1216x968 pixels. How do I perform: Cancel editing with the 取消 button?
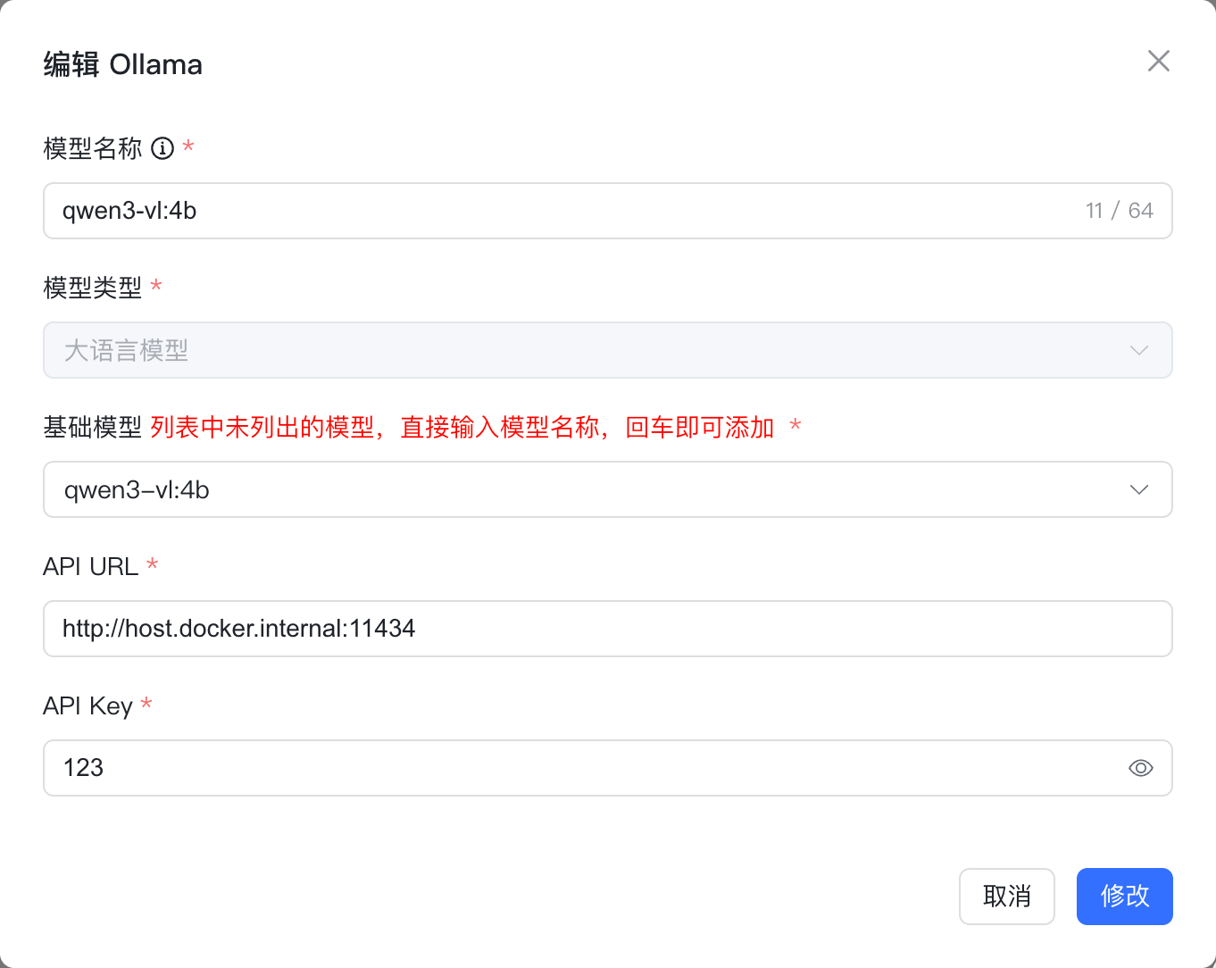1006,896
